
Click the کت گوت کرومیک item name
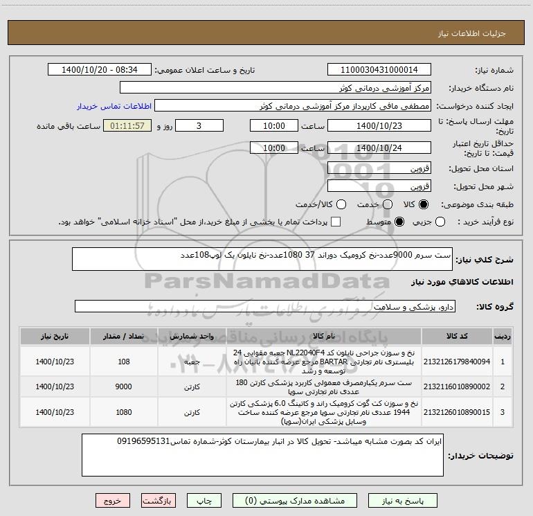point(324,412)
